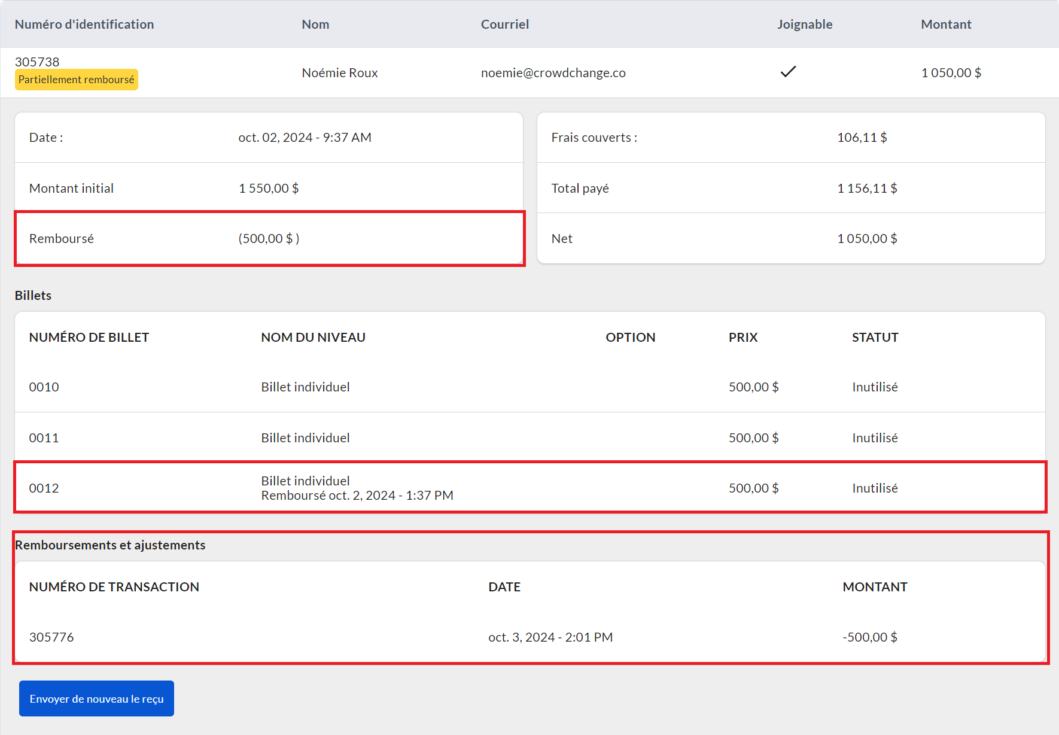Select ticket number 0011 row

(x=44, y=438)
